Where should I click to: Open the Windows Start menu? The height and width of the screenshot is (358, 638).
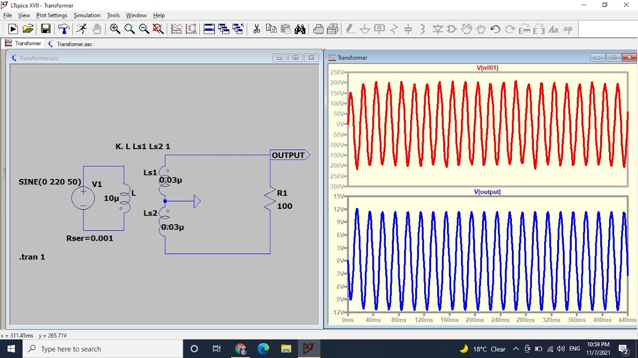[11, 349]
